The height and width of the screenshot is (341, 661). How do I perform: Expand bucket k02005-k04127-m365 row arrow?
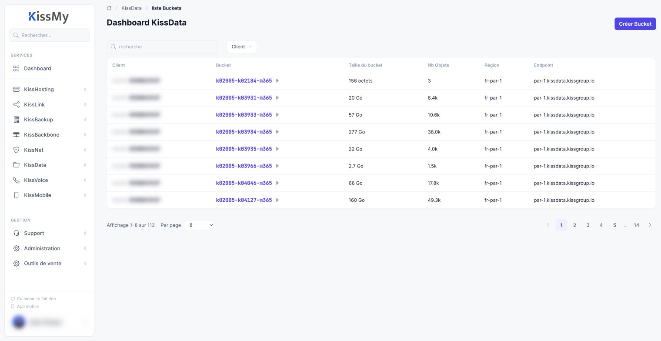point(277,200)
